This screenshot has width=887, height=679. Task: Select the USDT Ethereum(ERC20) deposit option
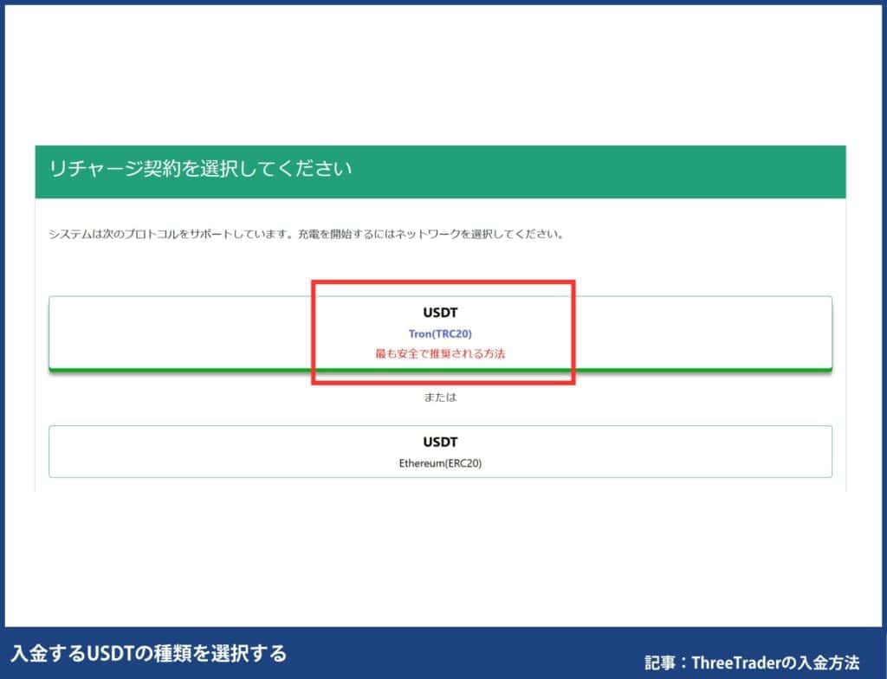(443, 450)
